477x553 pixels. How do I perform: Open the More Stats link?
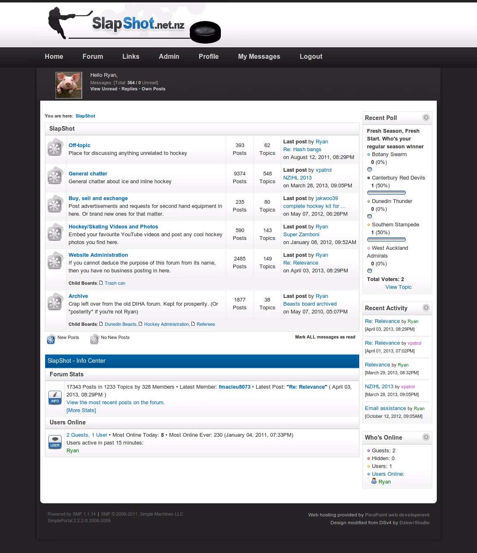81,410
